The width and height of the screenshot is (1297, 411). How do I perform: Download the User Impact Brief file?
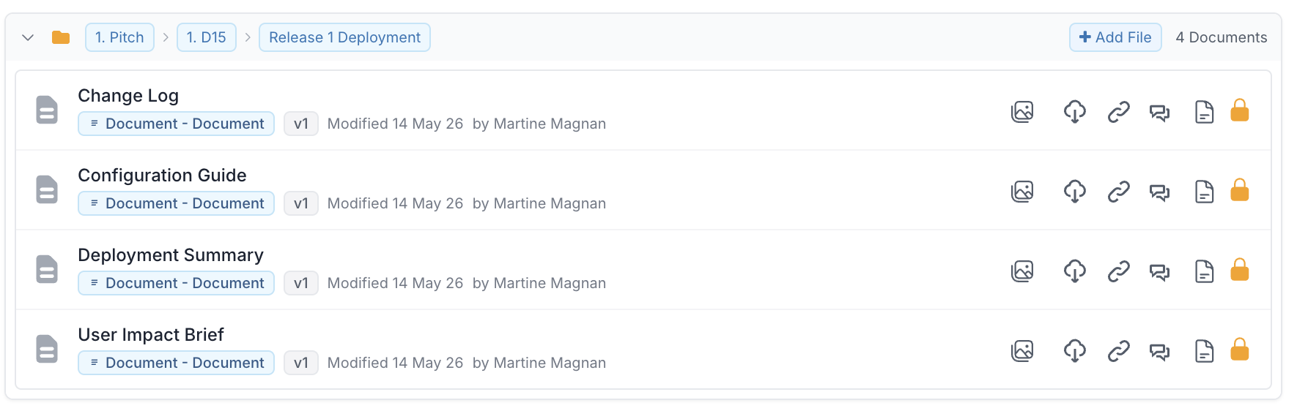[x=1075, y=351]
